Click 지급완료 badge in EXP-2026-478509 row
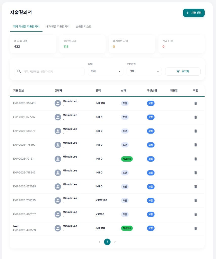 pos(127,228)
